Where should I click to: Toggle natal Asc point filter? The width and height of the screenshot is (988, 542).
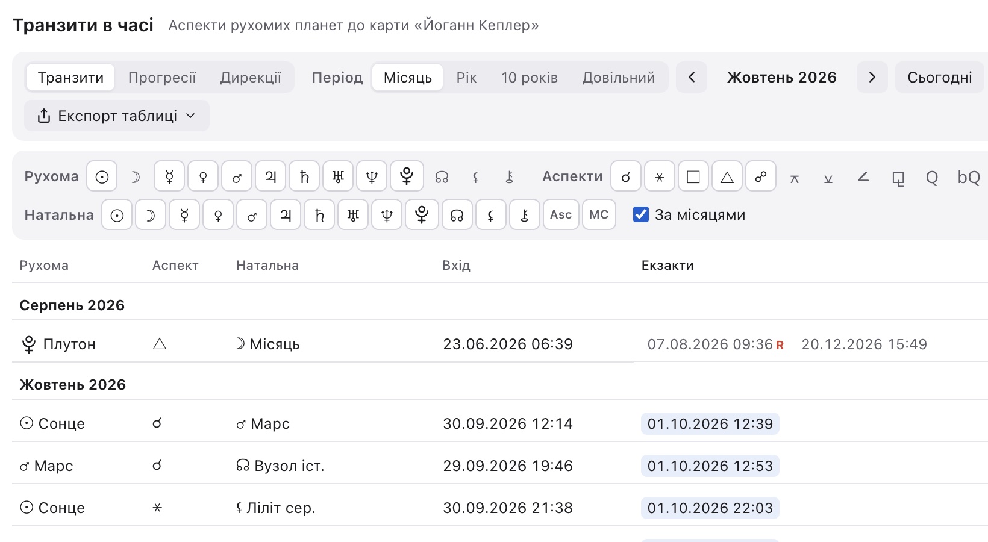(561, 215)
